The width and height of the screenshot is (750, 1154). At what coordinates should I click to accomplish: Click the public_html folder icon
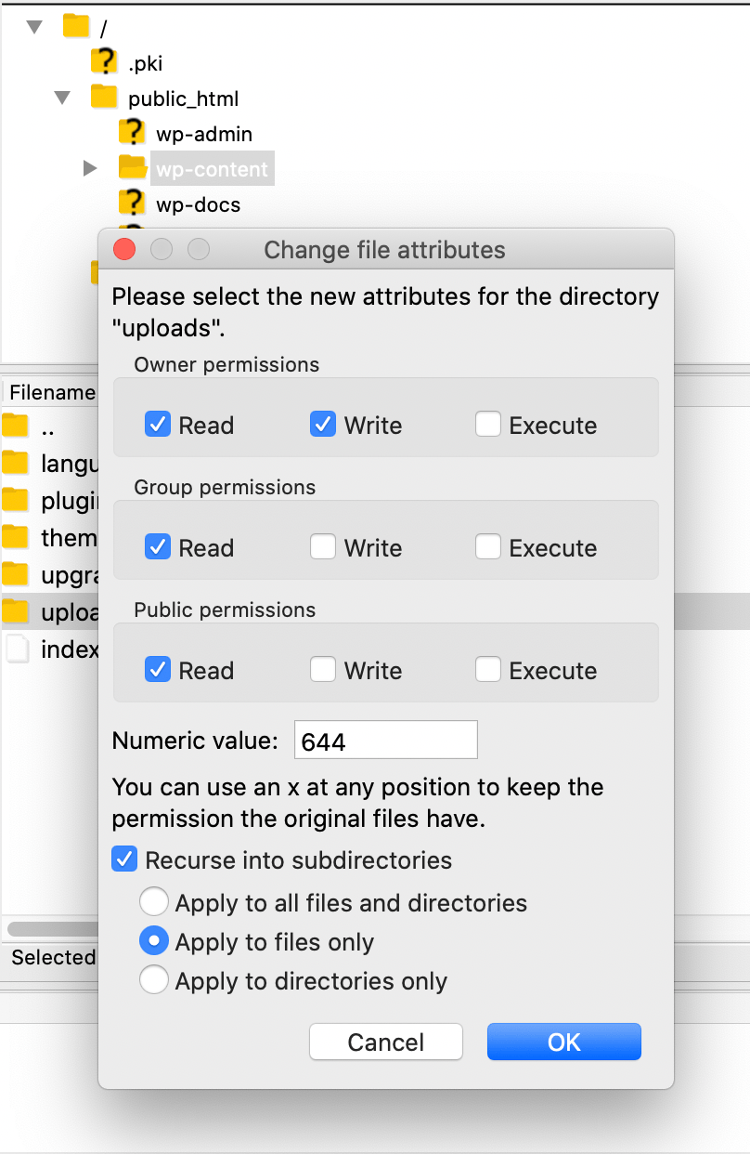coord(104,97)
